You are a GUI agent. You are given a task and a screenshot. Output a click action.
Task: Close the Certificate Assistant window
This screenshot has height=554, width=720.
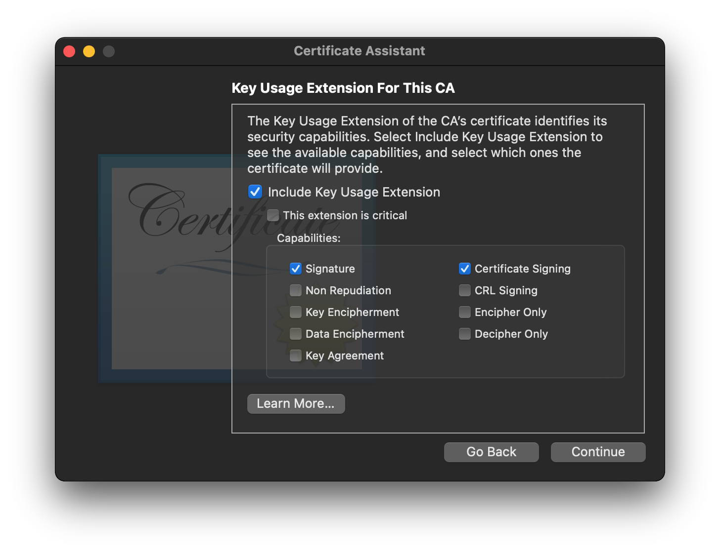pos(69,51)
